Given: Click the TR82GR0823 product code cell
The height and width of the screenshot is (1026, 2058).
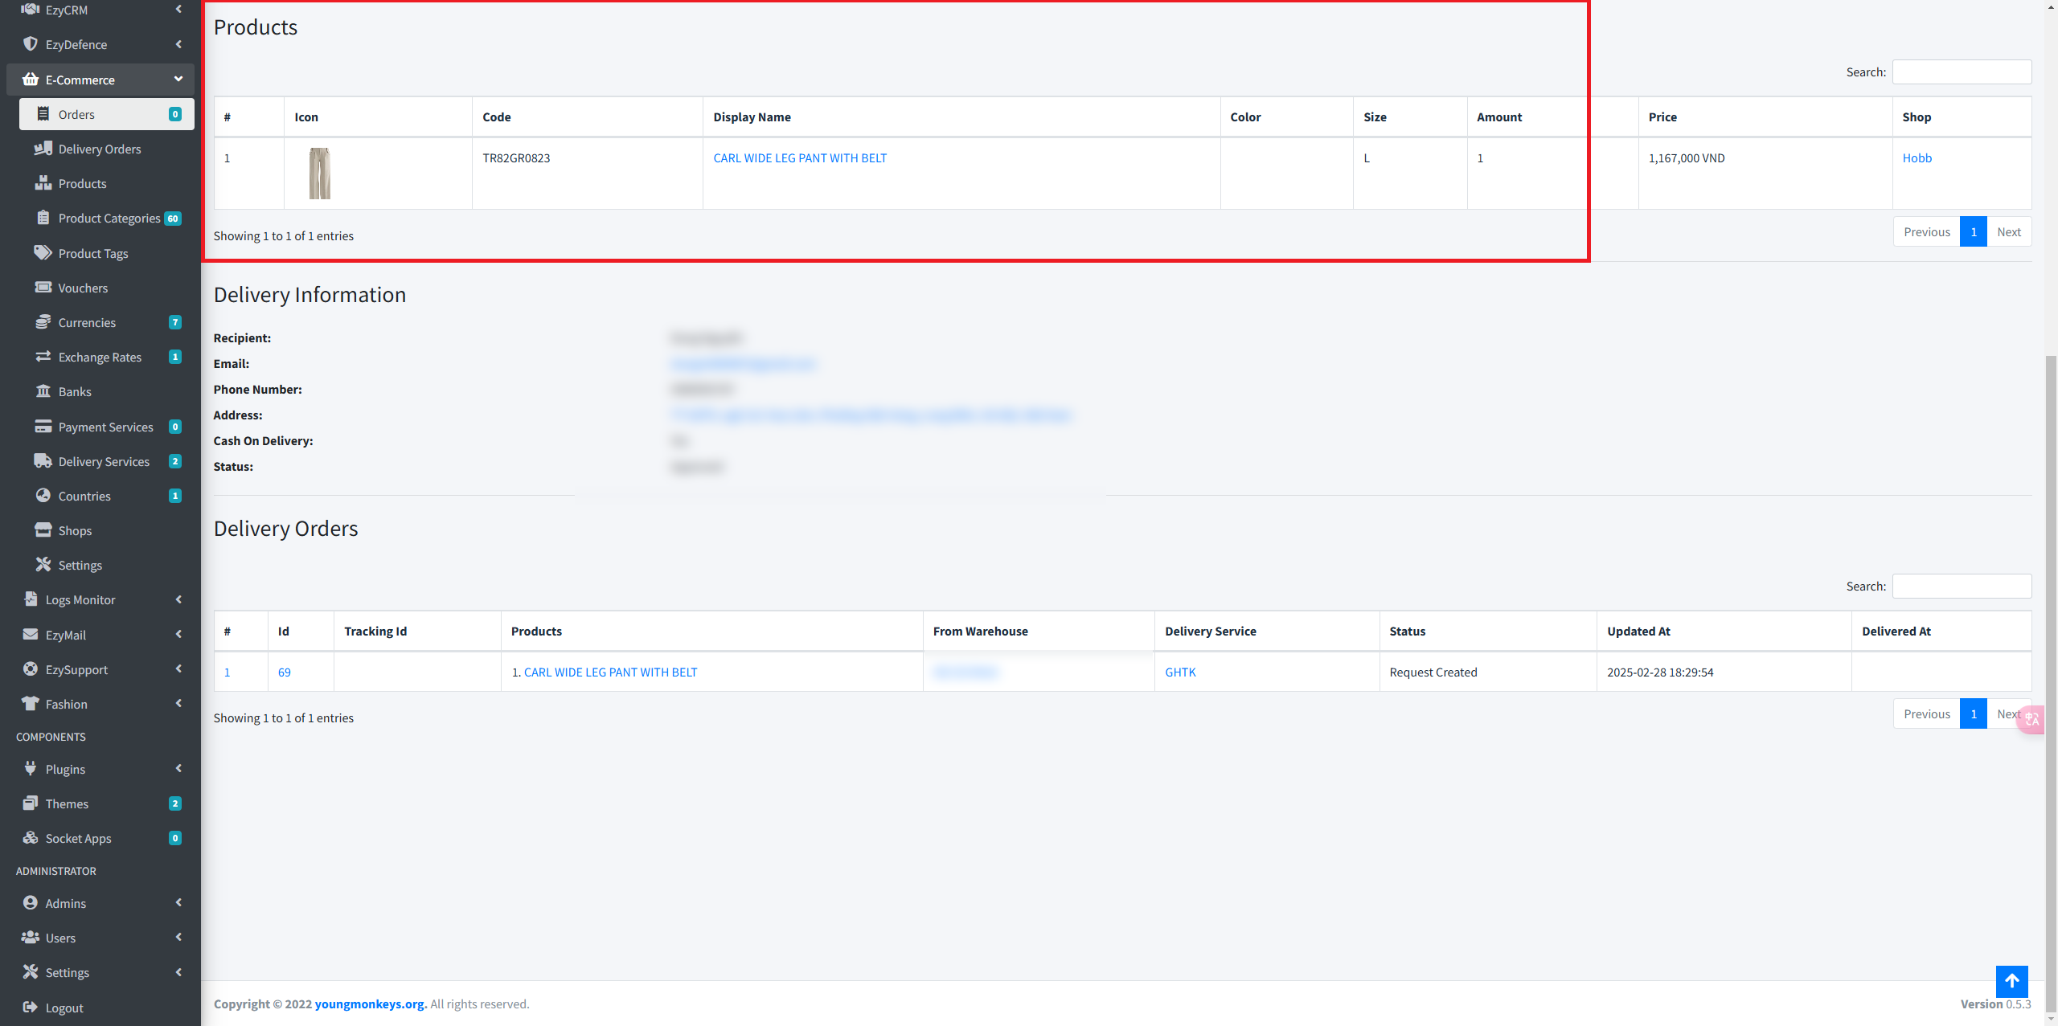Looking at the screenshot, I should [587, 173].
